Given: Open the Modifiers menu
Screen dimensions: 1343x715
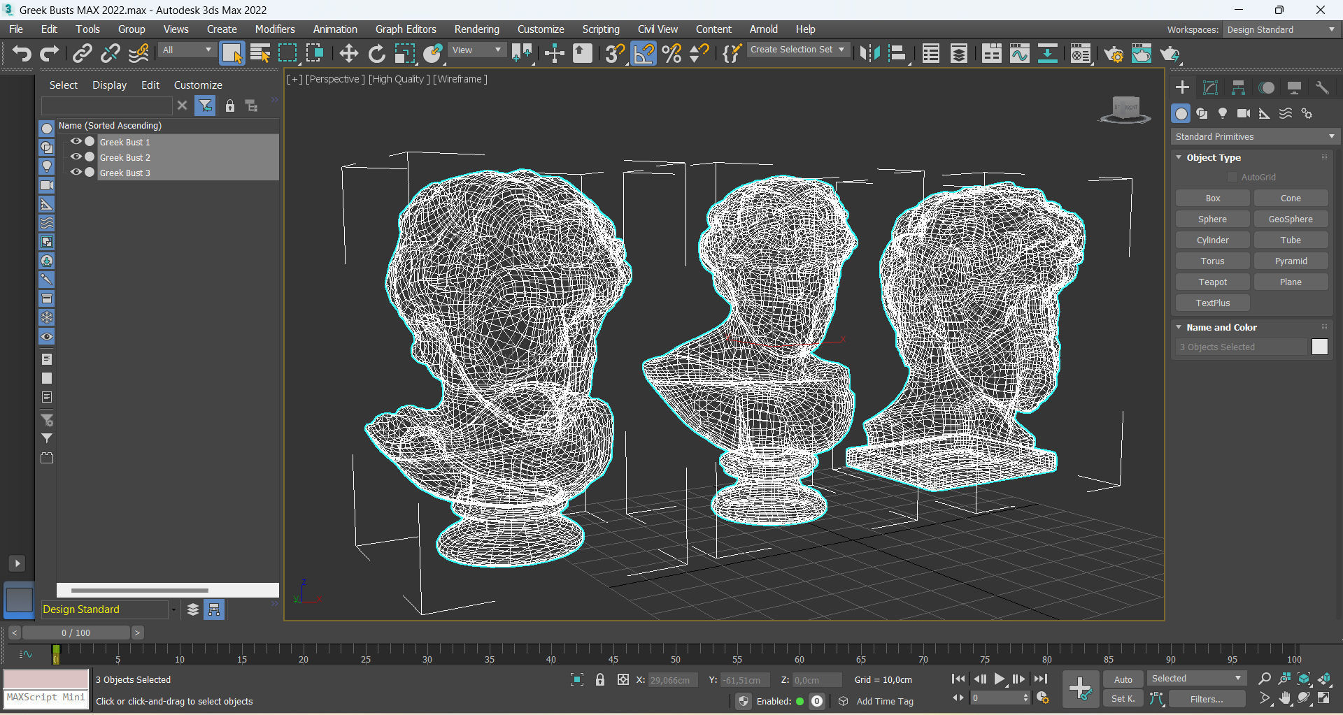Looking at the screenshot, I should point(275,29).
